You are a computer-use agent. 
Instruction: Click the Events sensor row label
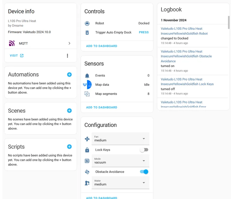(100, 75)
